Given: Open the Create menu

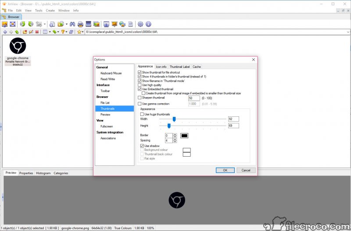Looking at the screenshot, I should pyautogui.click(x=50, y=10).
